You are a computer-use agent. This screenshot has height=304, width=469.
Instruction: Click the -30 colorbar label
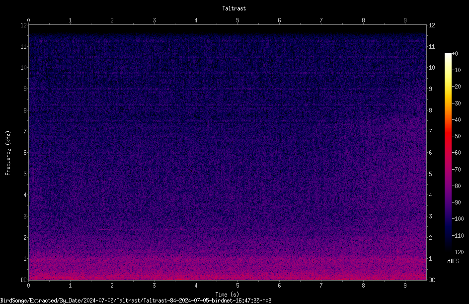point(456,103)
